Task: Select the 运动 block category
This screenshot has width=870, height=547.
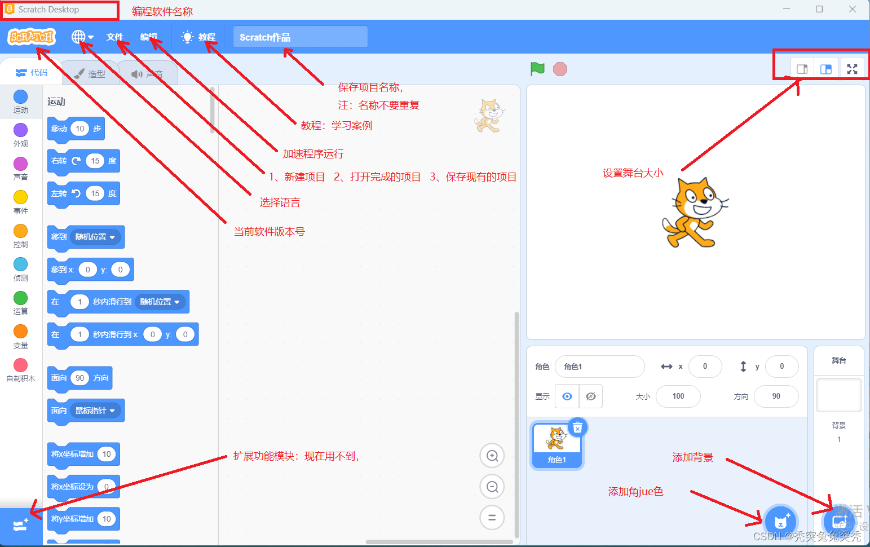Action: [21, 102]
